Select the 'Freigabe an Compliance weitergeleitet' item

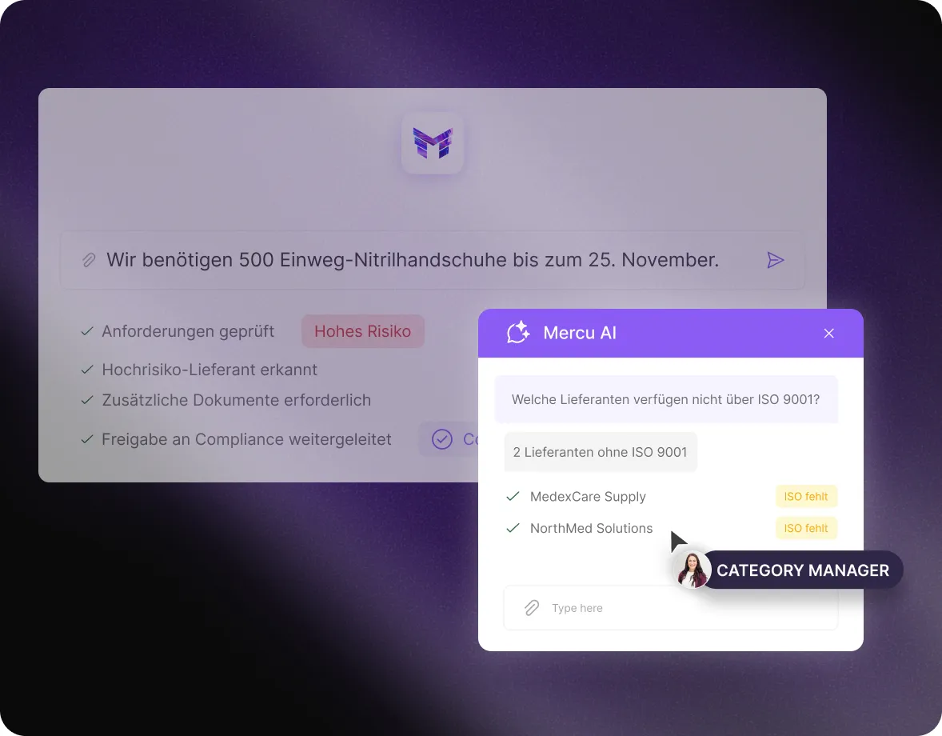coord(246,439)
